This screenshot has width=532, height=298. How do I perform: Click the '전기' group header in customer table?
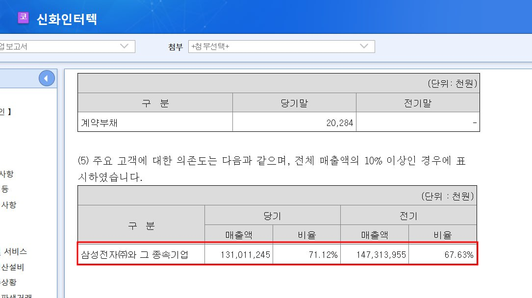(408, 215)
